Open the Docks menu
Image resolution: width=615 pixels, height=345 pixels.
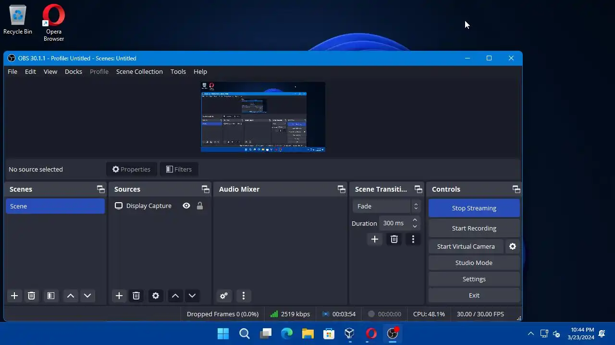[74, 71]
